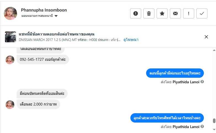The width and height of the screenshot is (216, 133).
Task: Delete conversation with the trash icon
Action: tap(149, 13)
